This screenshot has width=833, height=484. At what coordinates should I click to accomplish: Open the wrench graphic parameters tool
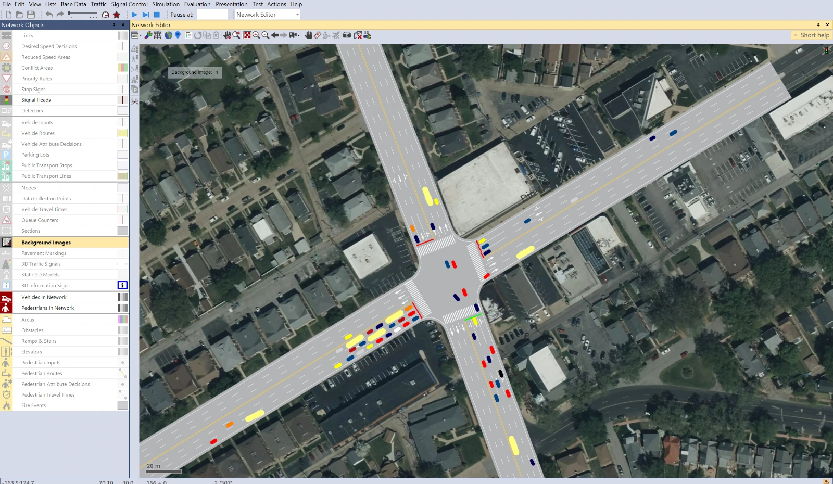[x=148, y=35]
